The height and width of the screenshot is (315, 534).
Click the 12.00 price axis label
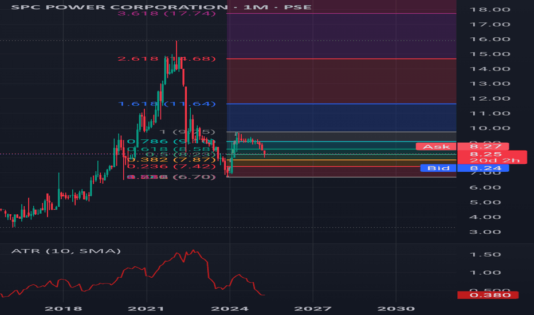click(490, 99)
